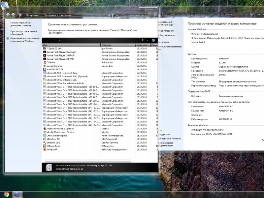Open the help question mark icon
Image resolution: width=264 pixels, height=198 pixels.
(153, 40)
